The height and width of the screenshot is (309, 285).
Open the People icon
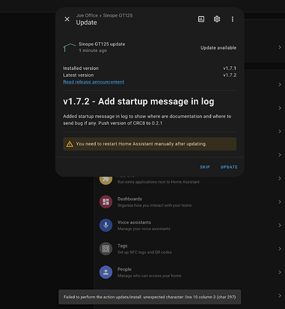coord(106,272)
